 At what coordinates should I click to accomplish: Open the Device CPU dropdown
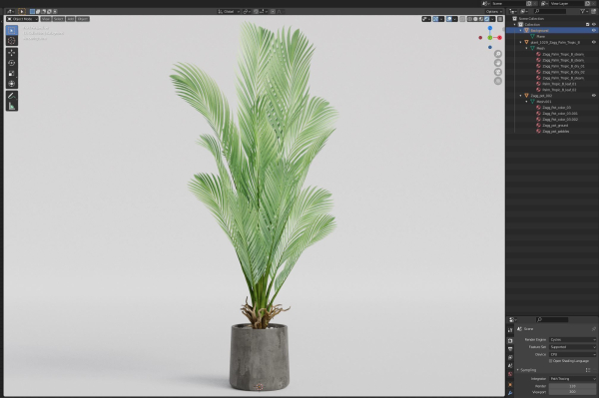coord(572,354)
